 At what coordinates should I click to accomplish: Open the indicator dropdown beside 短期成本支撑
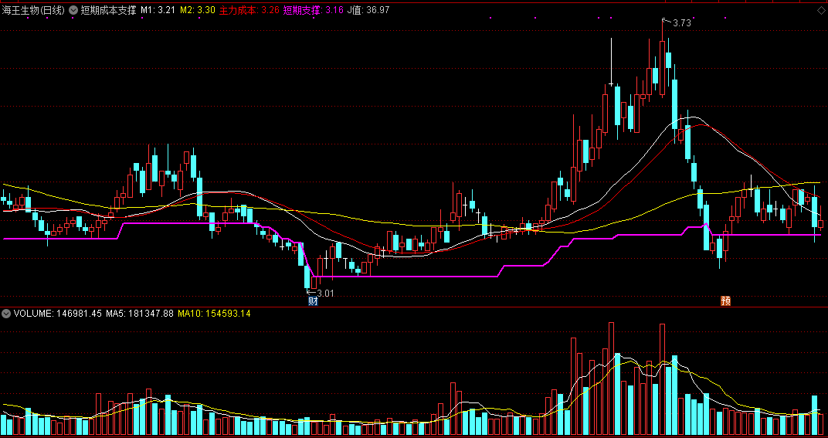click(73, 10)
